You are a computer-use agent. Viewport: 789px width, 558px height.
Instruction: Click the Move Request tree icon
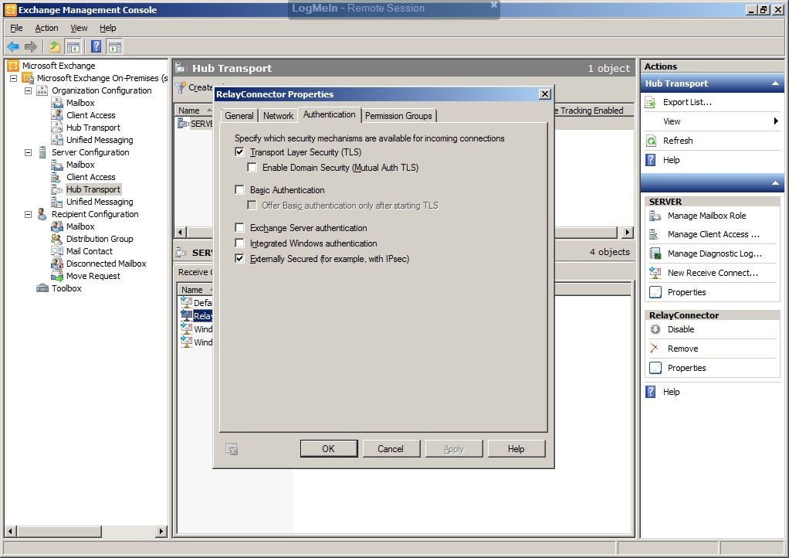click(57, 276)
